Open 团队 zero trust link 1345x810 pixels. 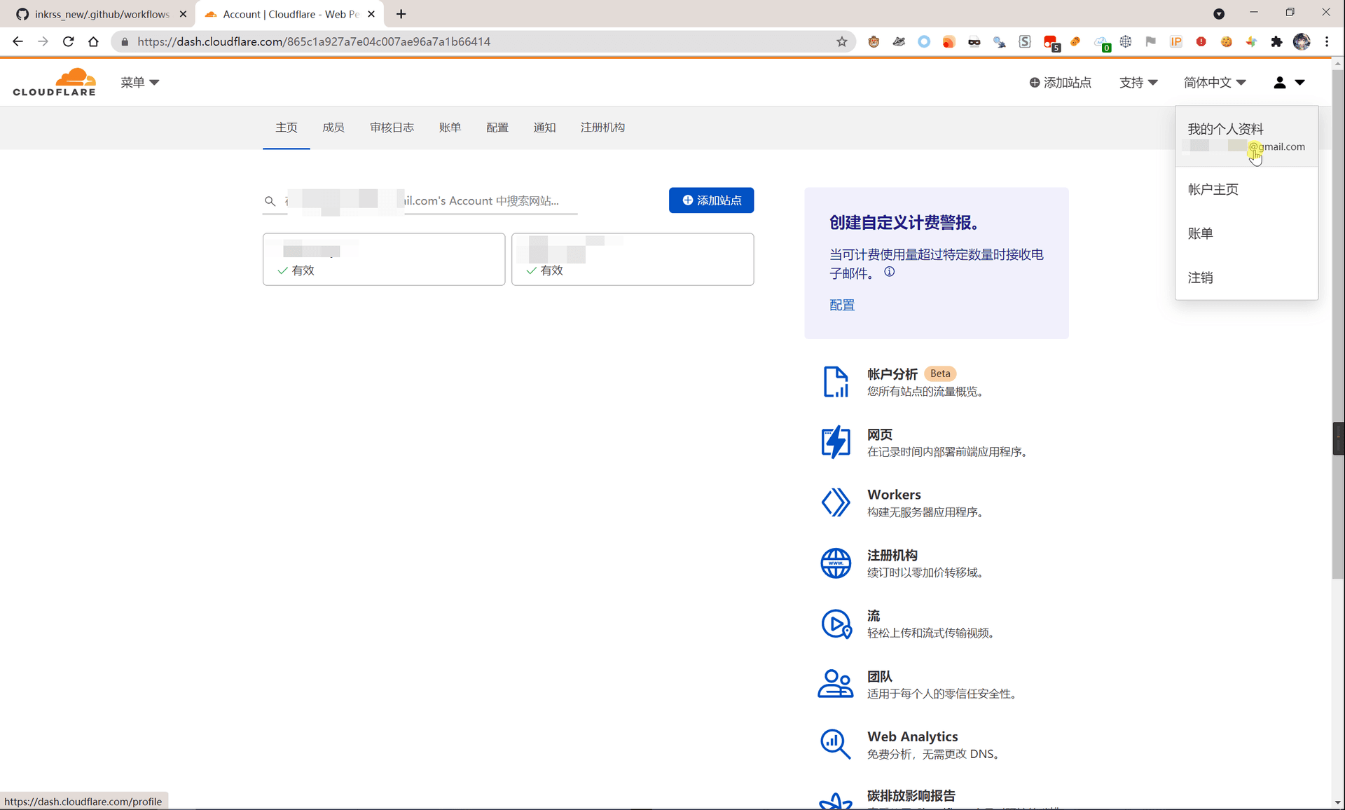pos(880,677)
